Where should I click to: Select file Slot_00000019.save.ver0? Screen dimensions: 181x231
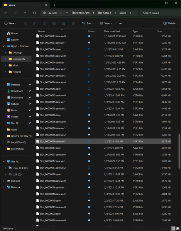click(x=103, y=207)
